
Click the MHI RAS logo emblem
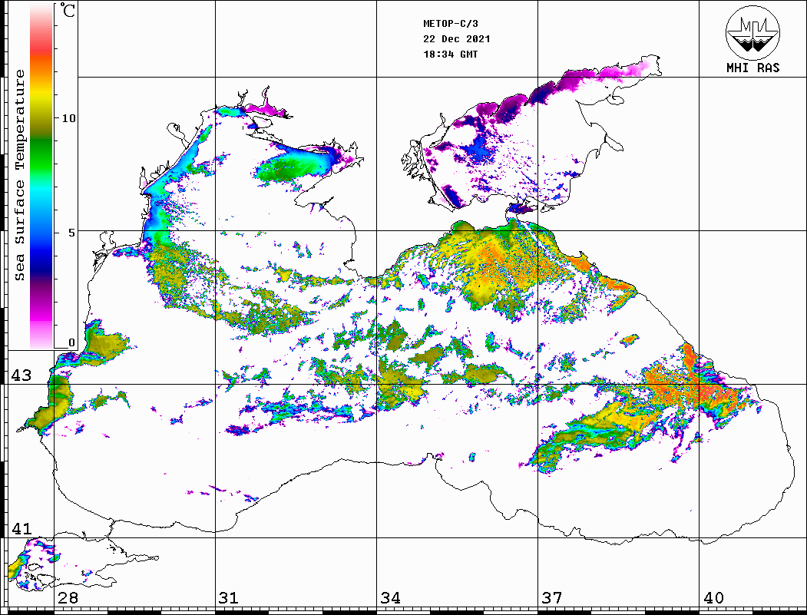pyautogui.click(x=752, y=32)
